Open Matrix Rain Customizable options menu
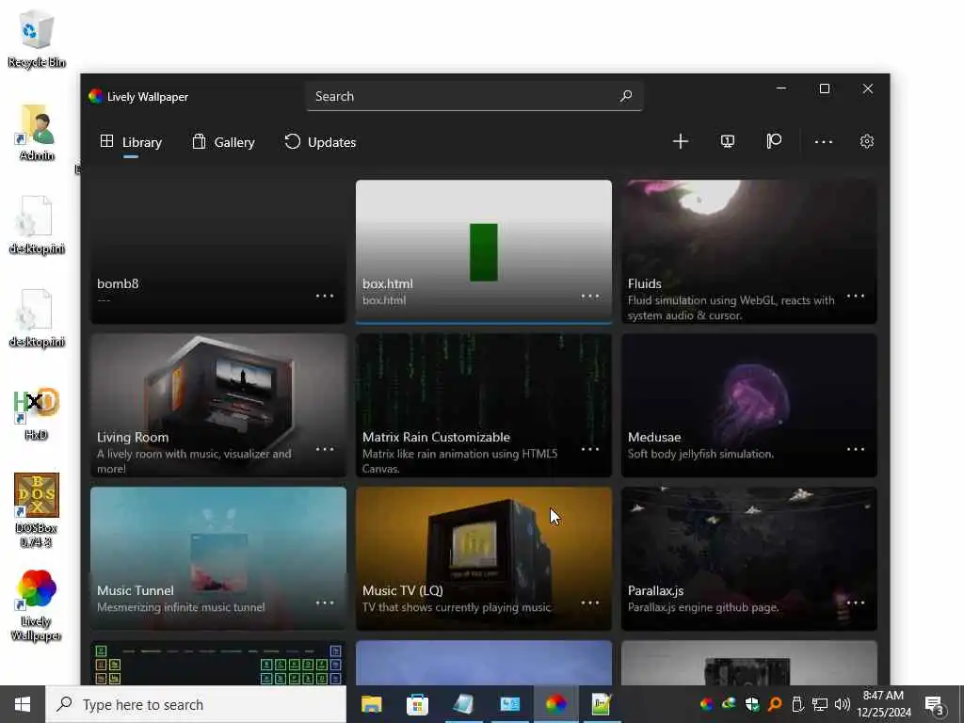The height and width of the screenshot is (723, 964). (590, 449)
